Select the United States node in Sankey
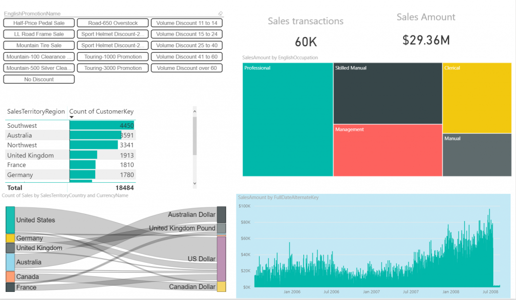The width and height of the screenshot is (516, 300). coord(10,219)
